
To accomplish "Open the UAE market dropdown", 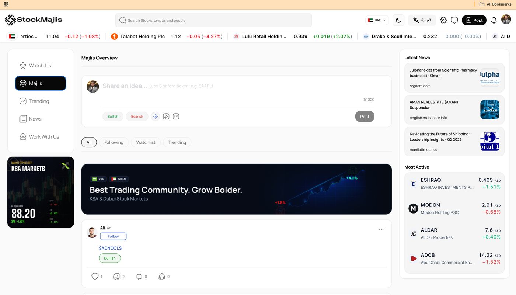I will [x=377, y=20].
